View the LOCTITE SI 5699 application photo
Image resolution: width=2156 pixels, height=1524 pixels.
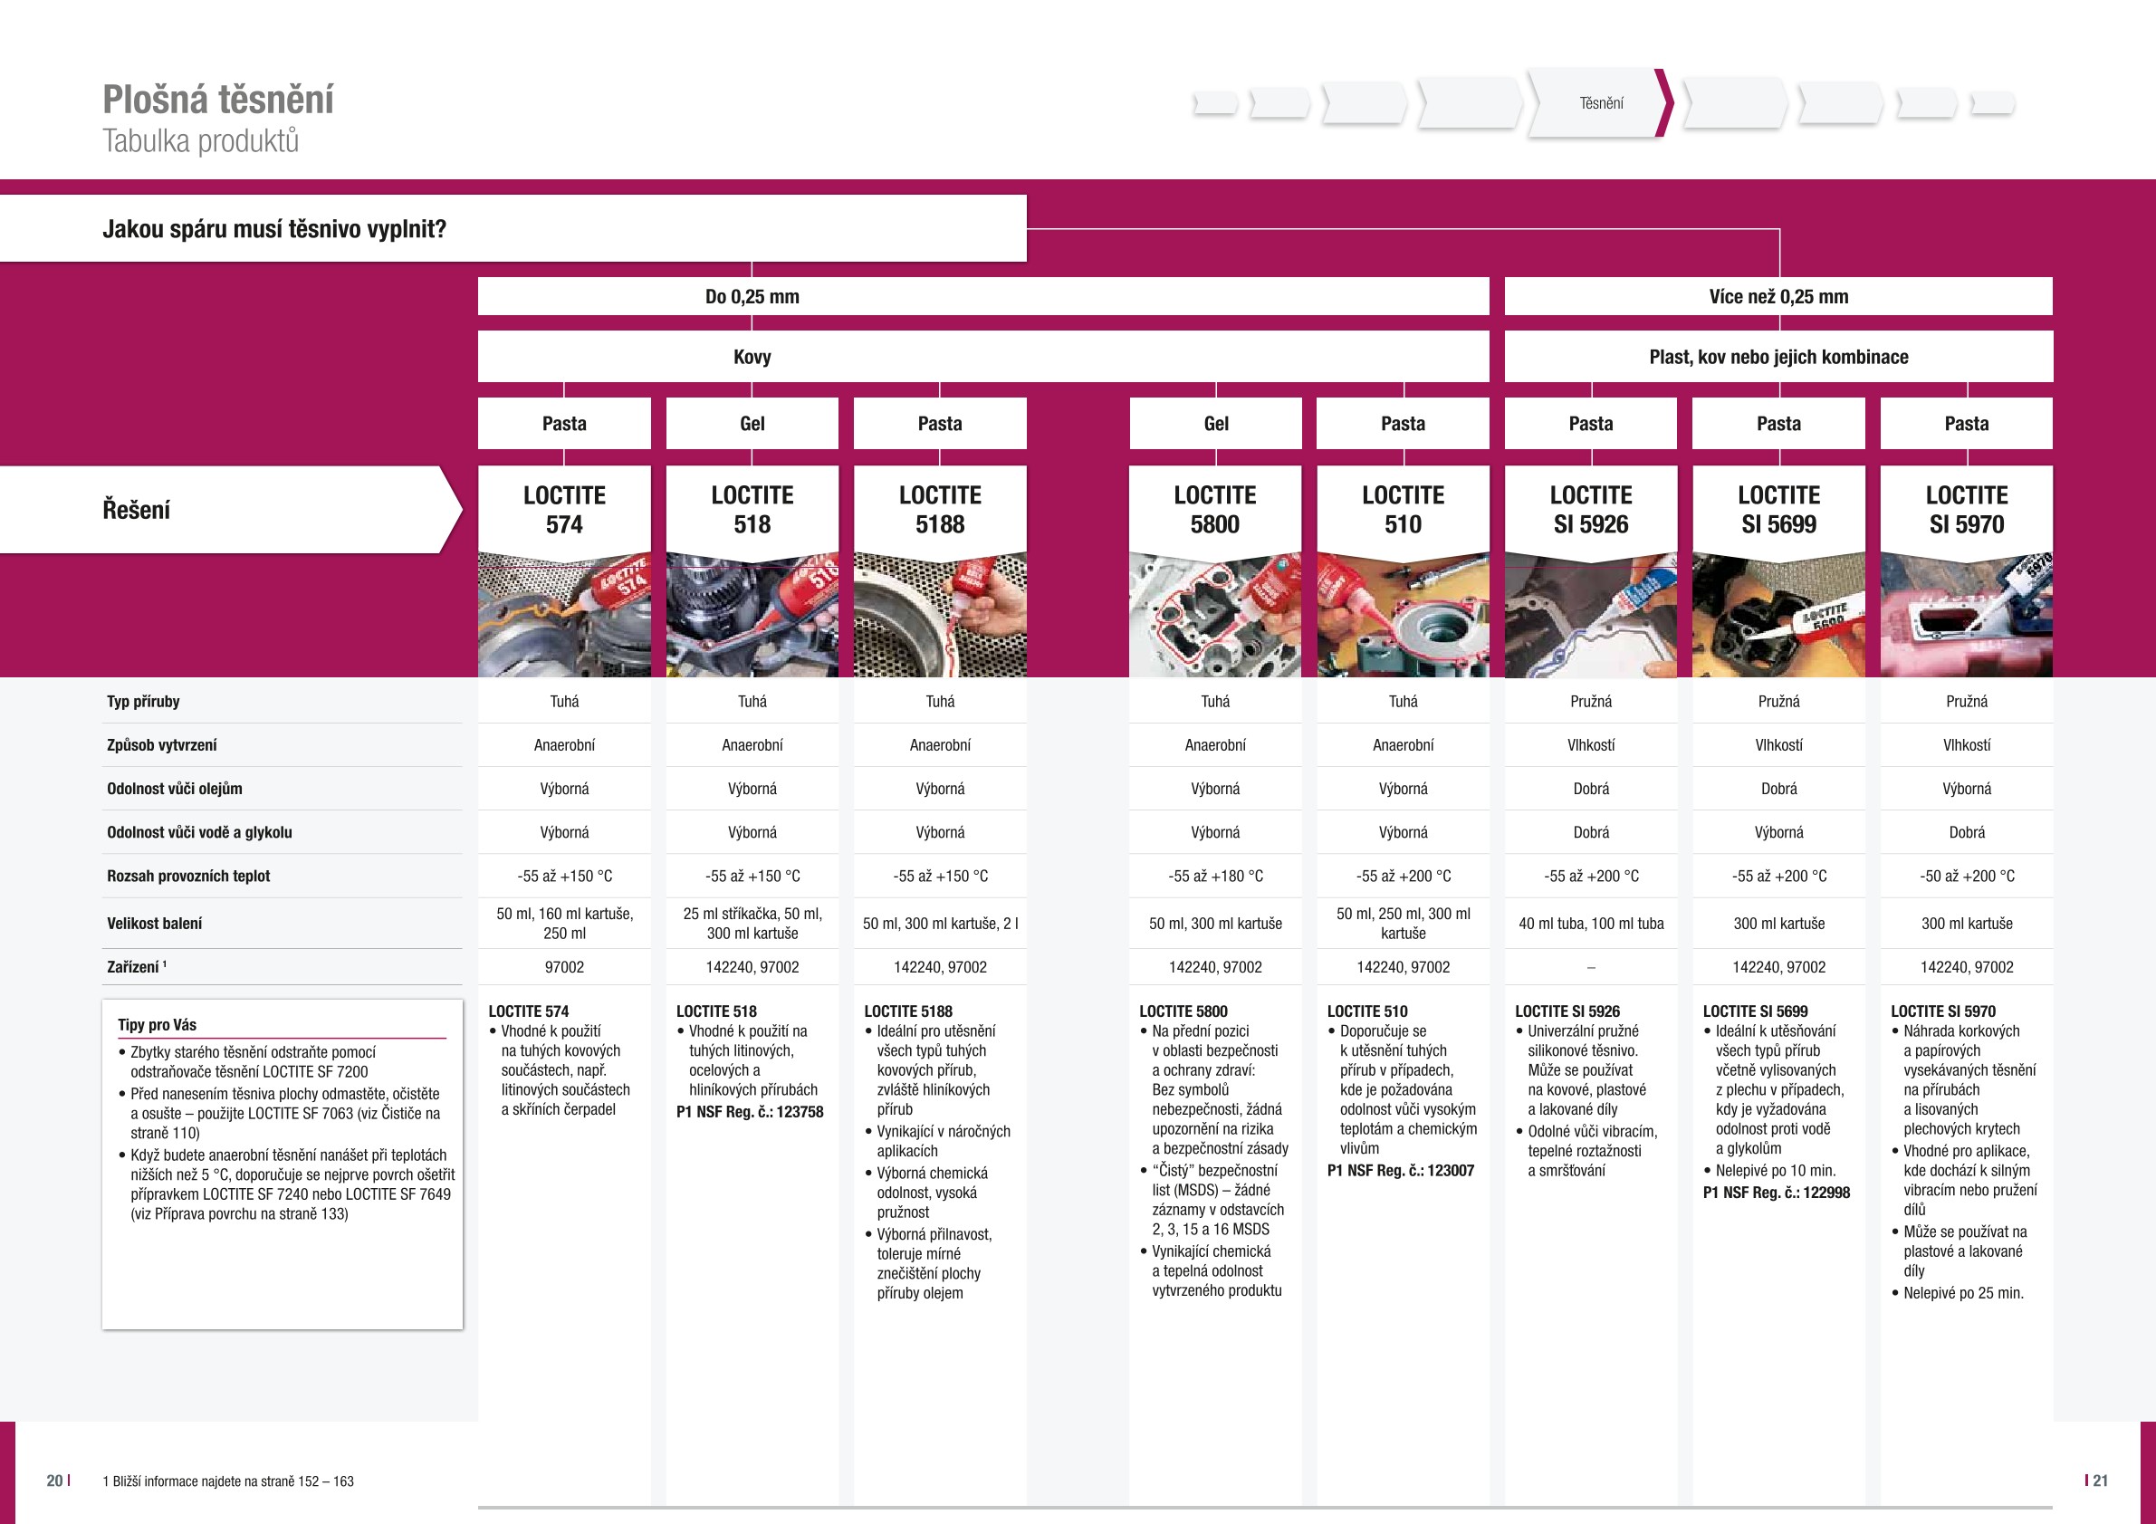[x=1778, y=615]
